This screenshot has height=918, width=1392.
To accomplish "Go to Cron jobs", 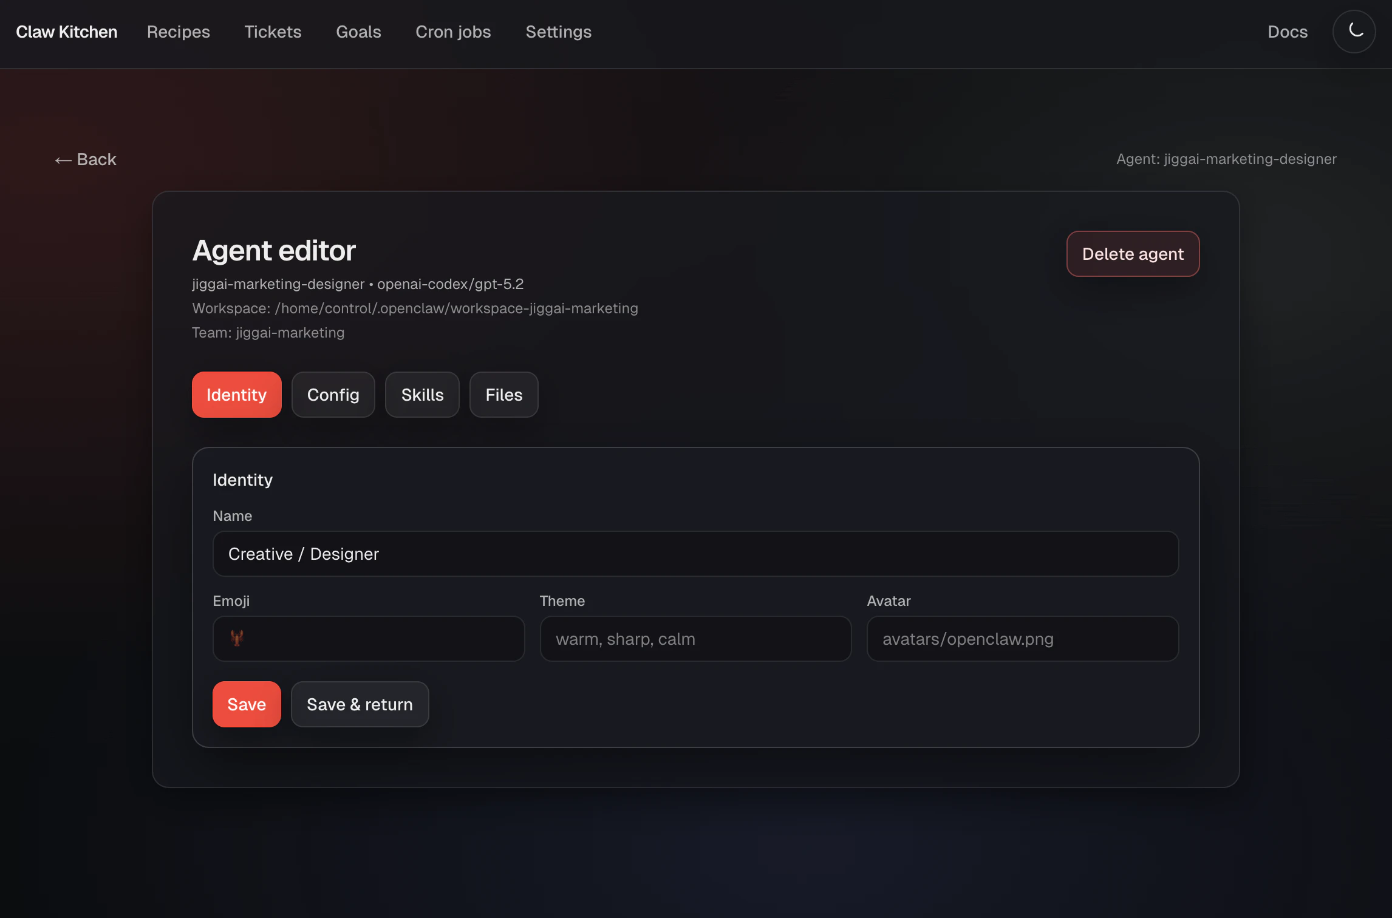I will click(453, 32).
